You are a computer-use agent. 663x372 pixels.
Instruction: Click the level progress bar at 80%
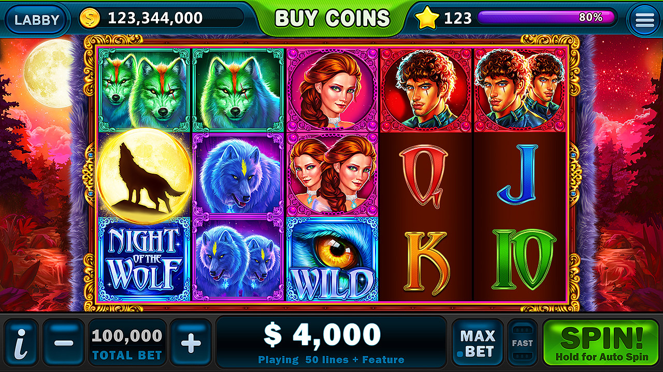click(x=546, y=18)
